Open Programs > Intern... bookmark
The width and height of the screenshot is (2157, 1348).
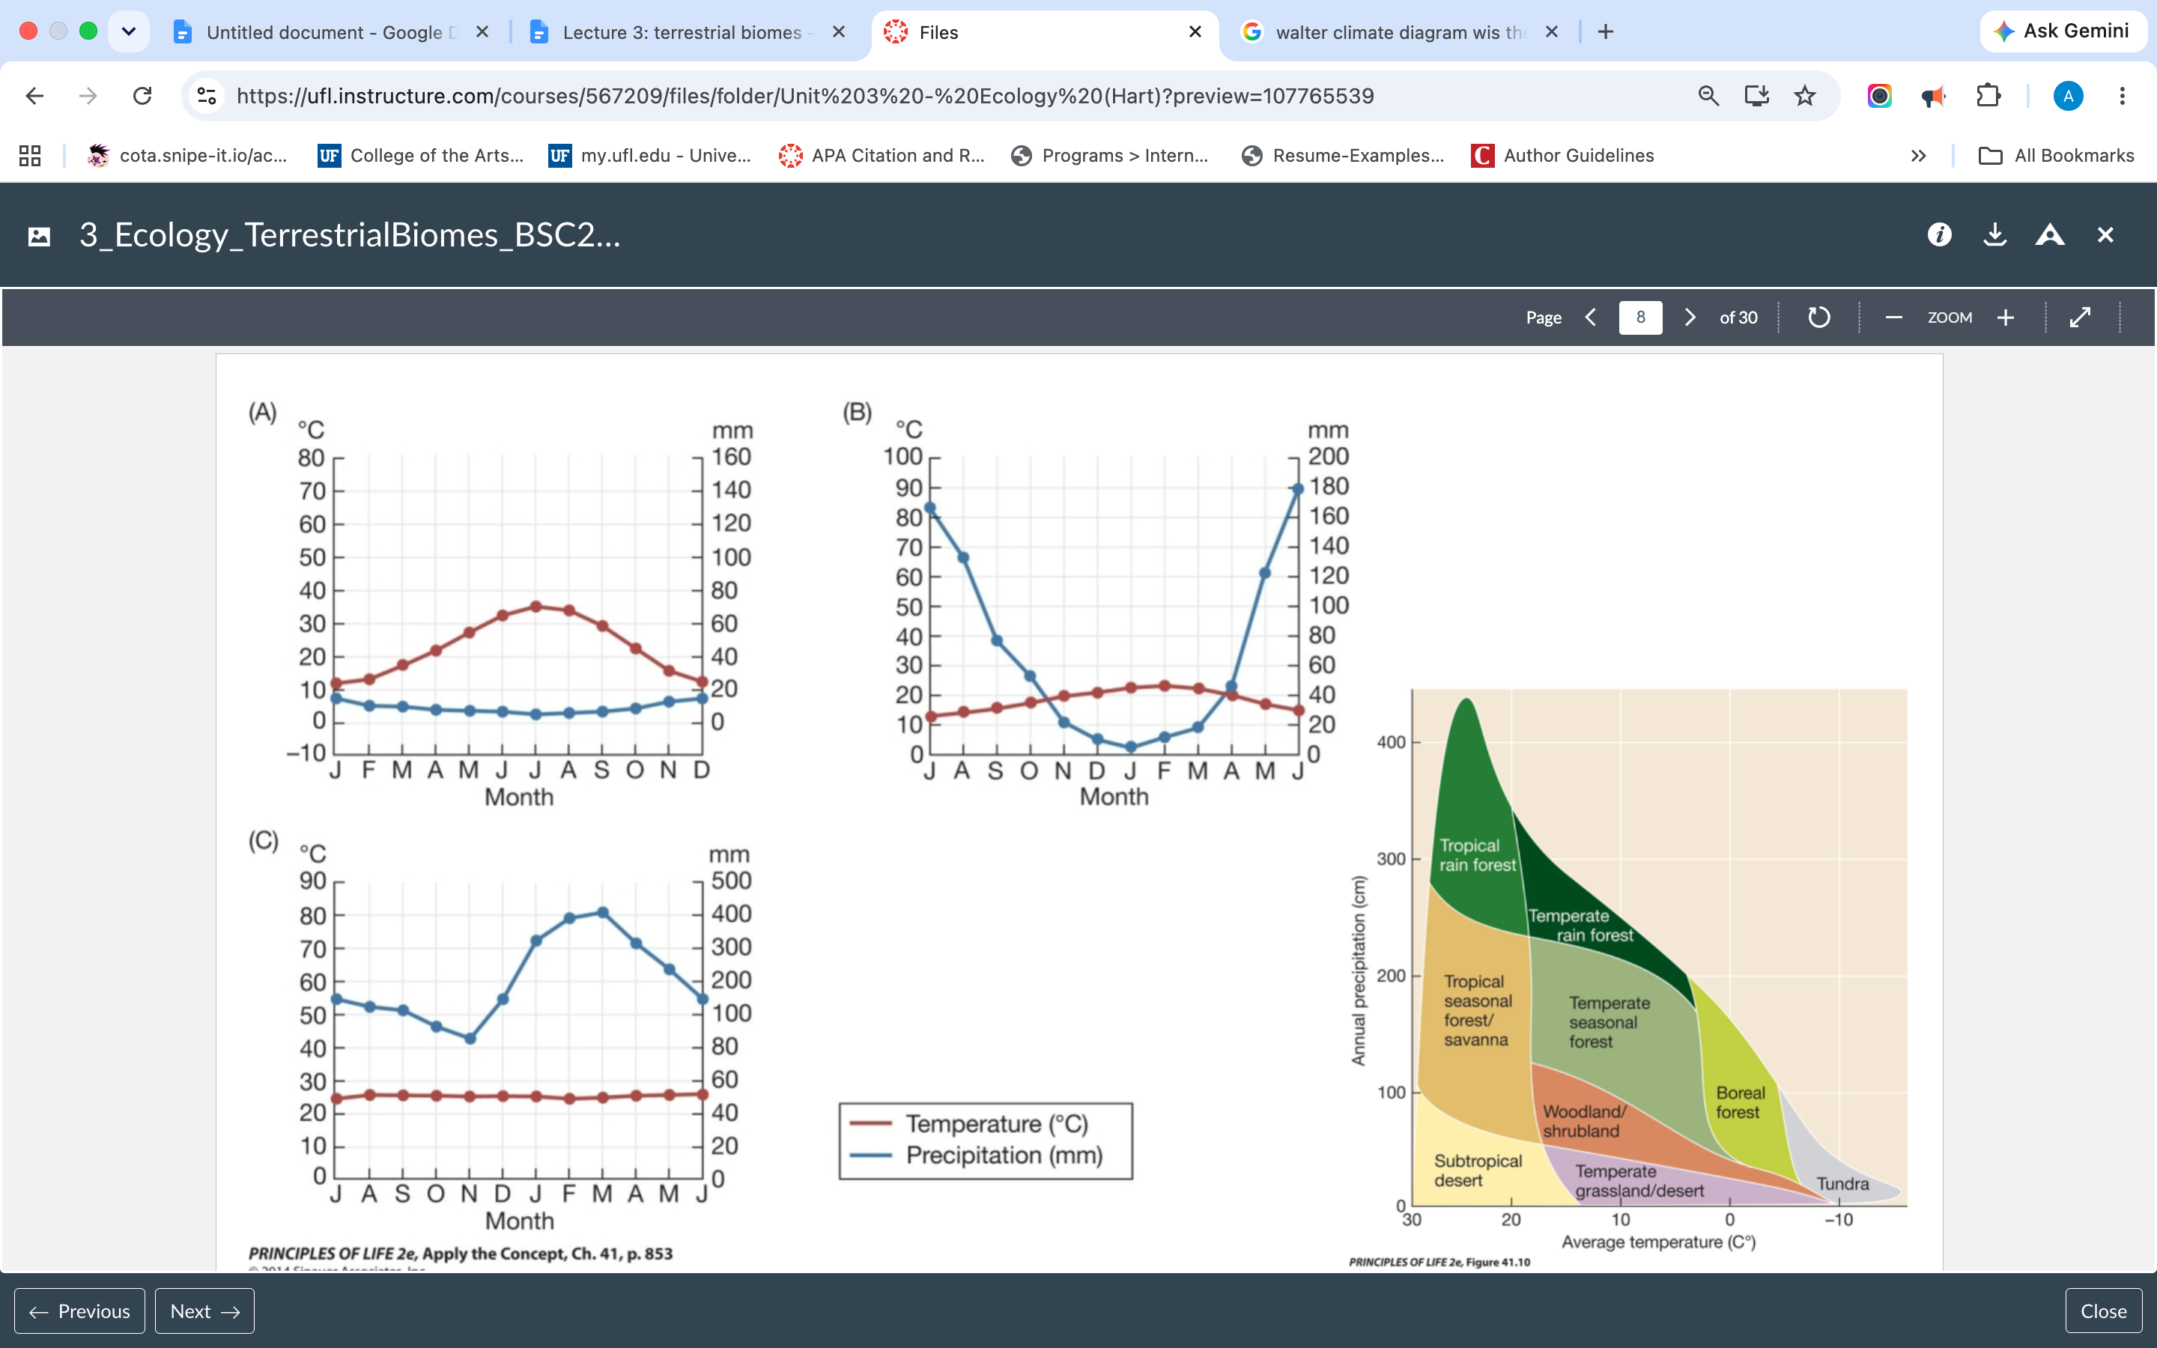coord(1110,156)
